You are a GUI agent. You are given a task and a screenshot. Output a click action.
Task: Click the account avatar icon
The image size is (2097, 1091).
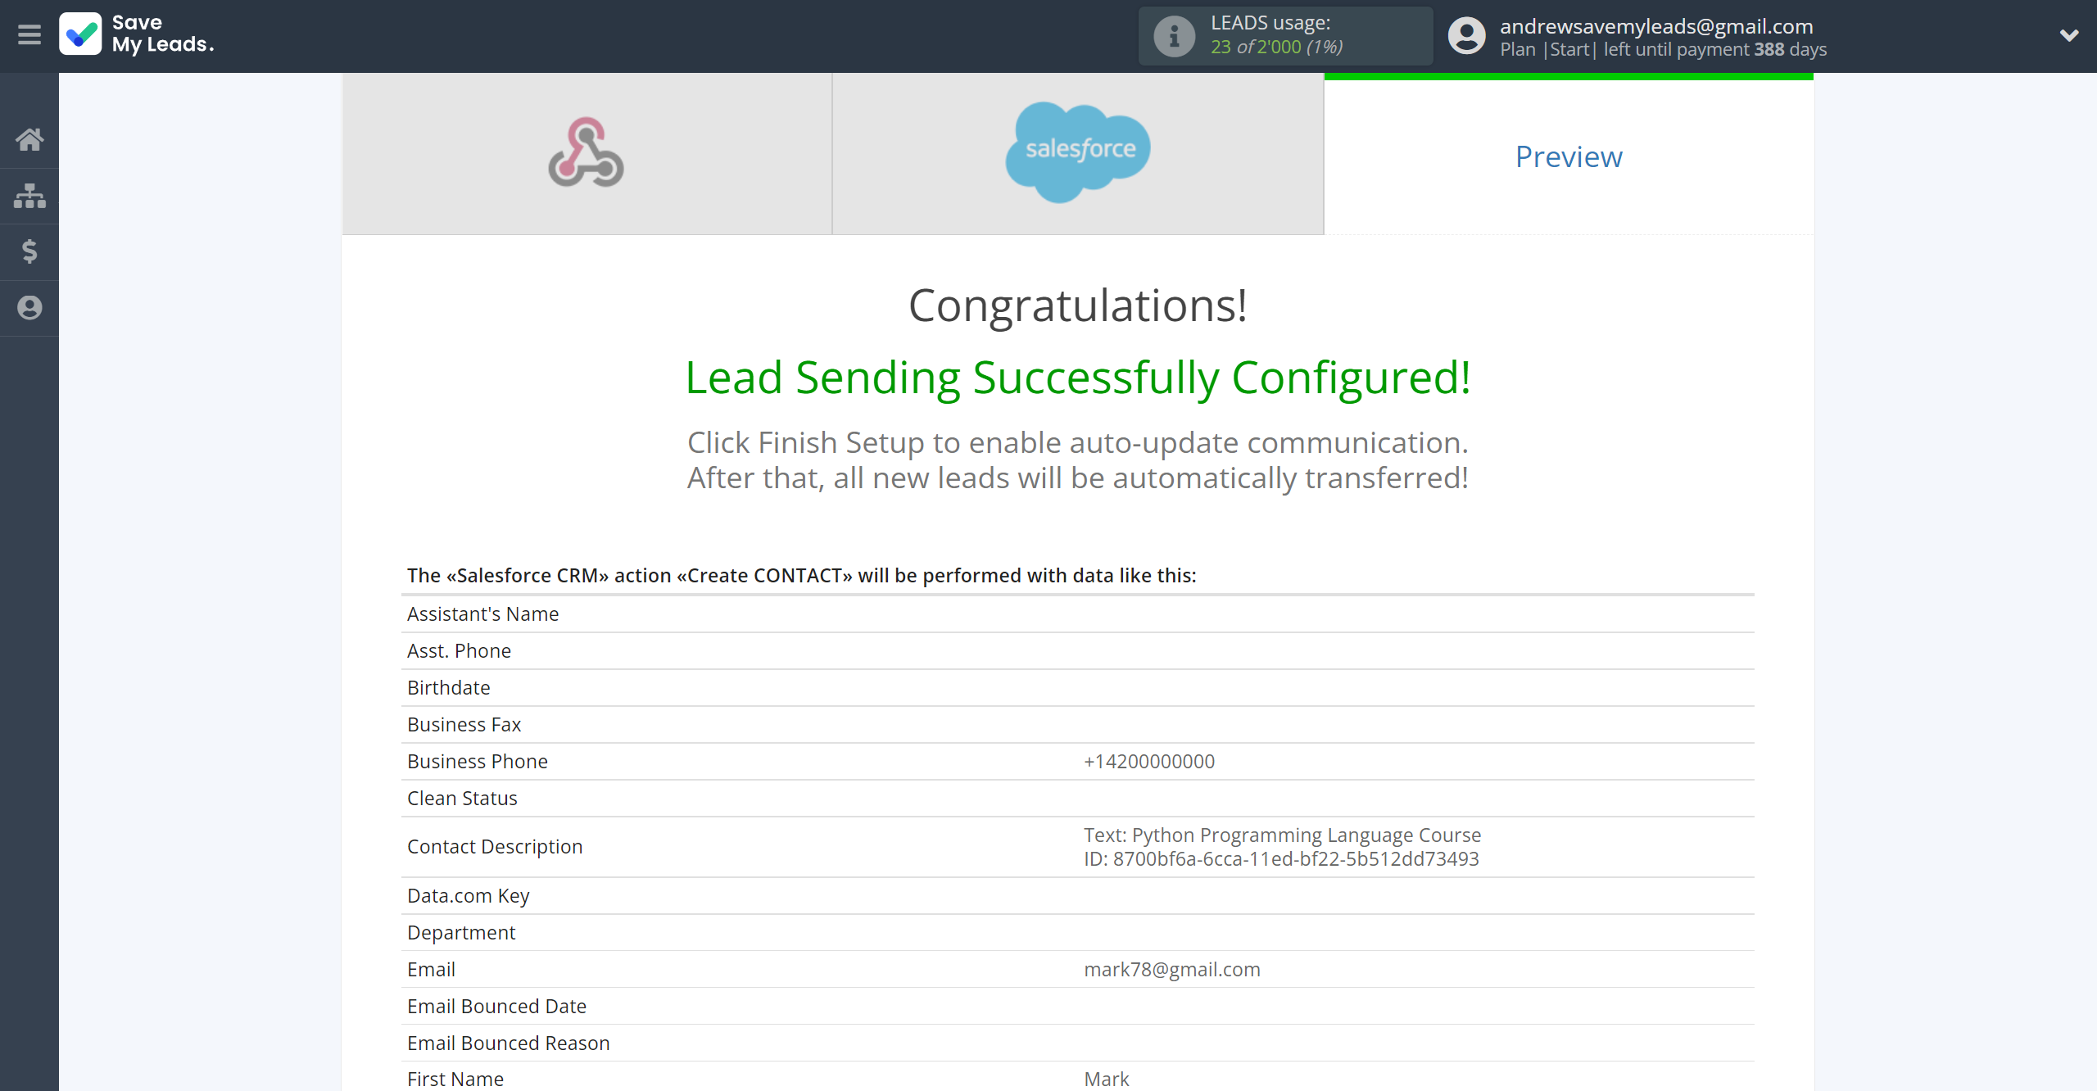click(x=1466, y=36)
